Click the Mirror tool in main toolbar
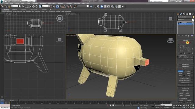This screenshot has height=109, width=195. pyautogui.click(x=91, y=6)
